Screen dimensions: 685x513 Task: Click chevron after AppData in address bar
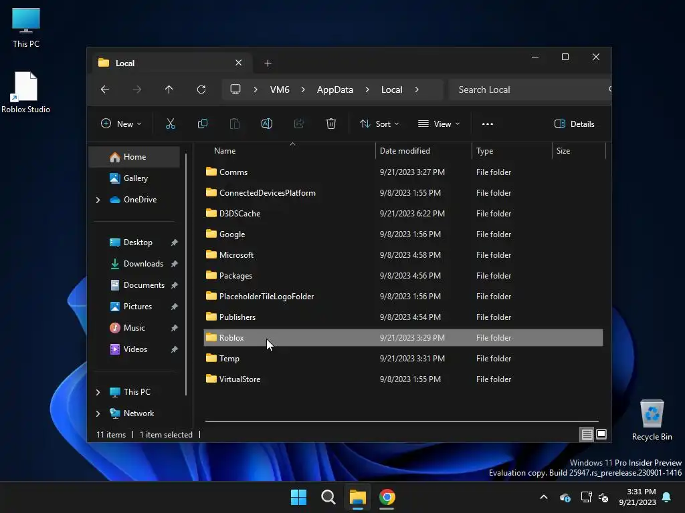coord(367,90)
